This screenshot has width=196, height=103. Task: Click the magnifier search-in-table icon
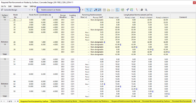click(x=146, y=10)
